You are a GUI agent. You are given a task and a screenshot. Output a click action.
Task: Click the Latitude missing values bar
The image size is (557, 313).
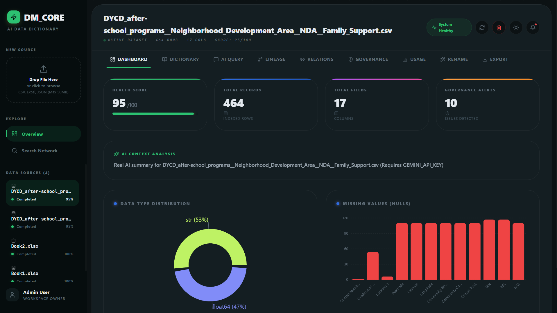[x=416, y=251]
